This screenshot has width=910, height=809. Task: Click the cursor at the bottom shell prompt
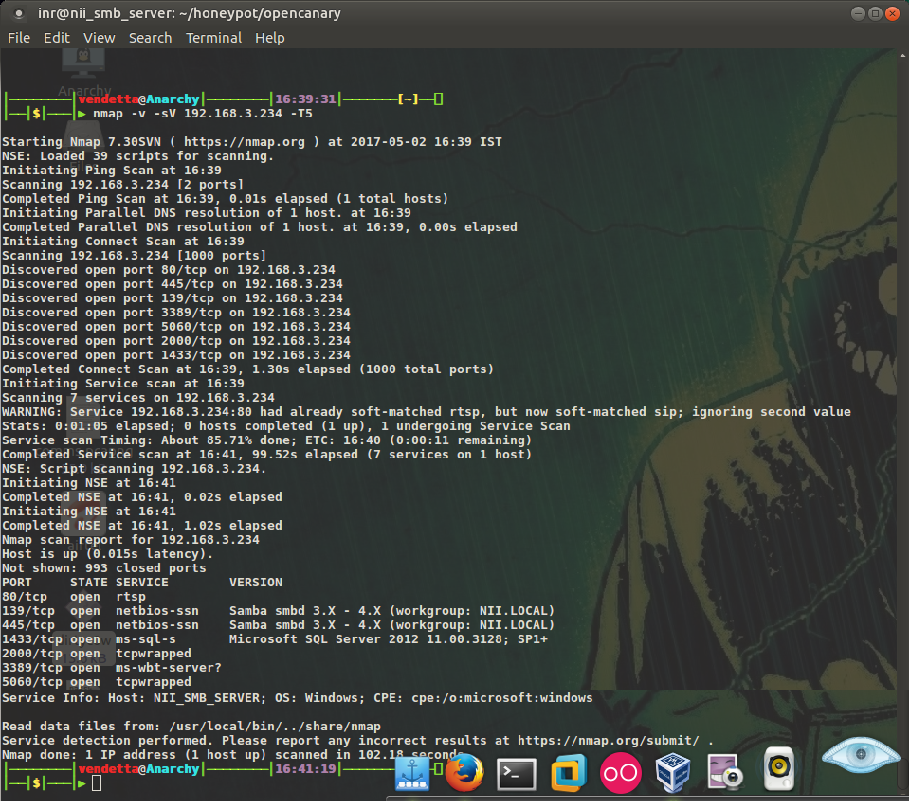(x=97, y=783)
